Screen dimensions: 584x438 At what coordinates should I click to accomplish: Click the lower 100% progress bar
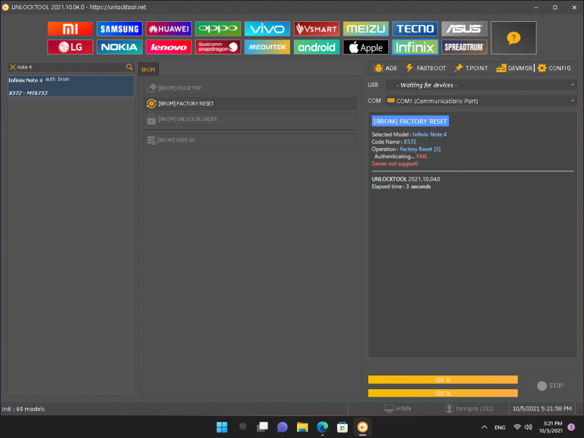pos(443,394)
